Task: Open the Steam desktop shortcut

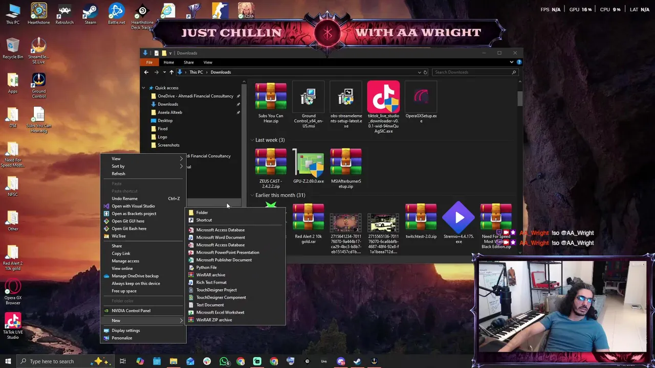Action: (x=91, y=14)
